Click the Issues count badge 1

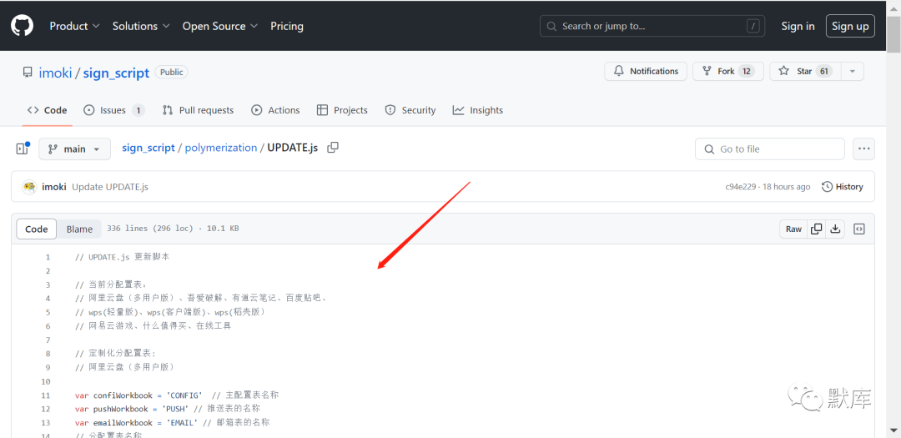click(x=138, y=110)
